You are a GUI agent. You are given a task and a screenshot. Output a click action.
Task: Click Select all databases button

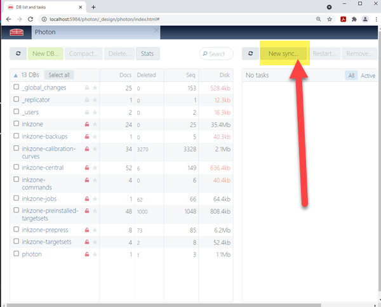(x=59, y=75)
